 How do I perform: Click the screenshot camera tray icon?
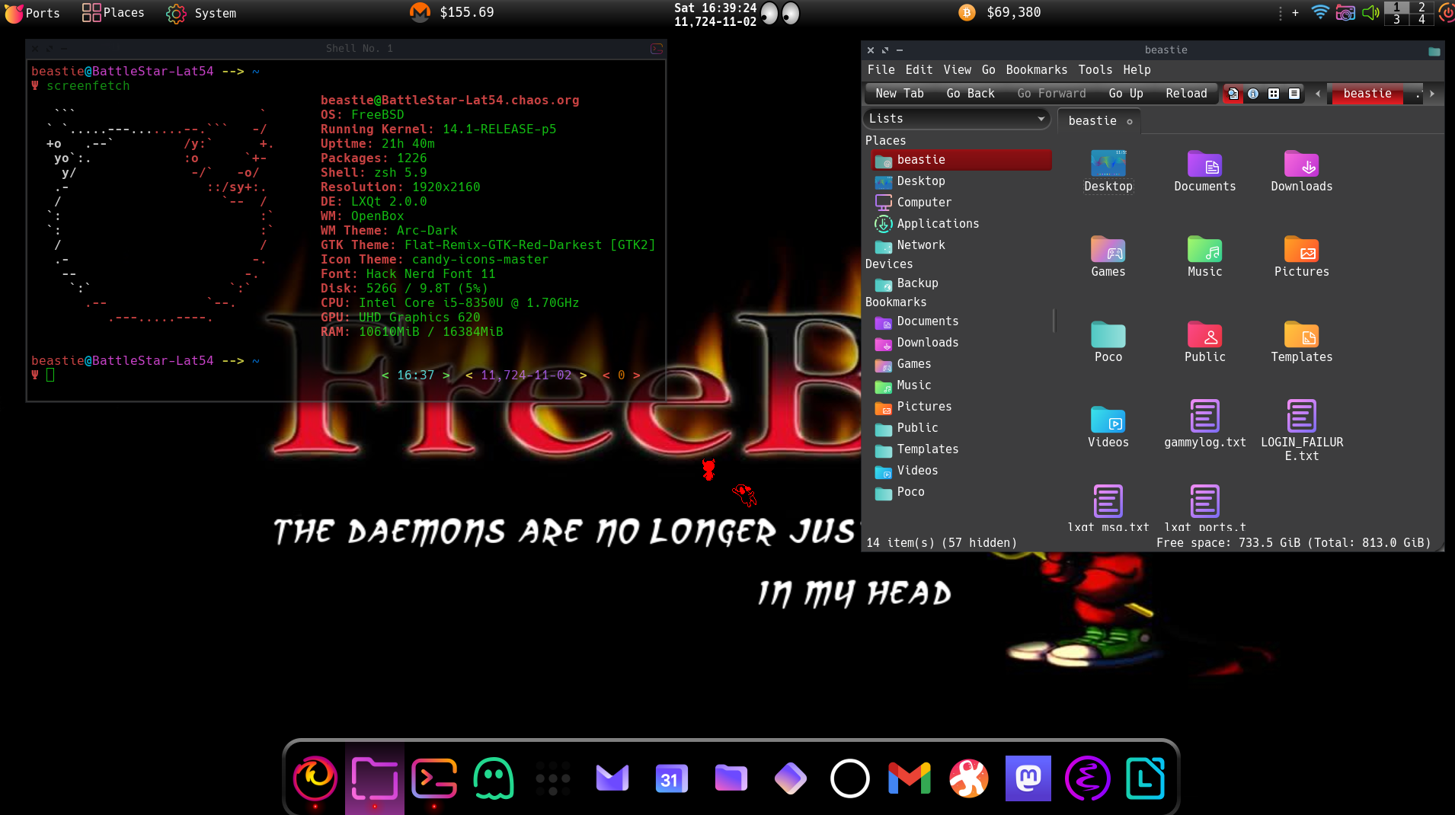pos(1345,12)
